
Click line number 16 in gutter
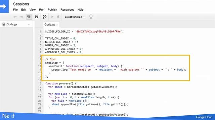pos(40,84)
